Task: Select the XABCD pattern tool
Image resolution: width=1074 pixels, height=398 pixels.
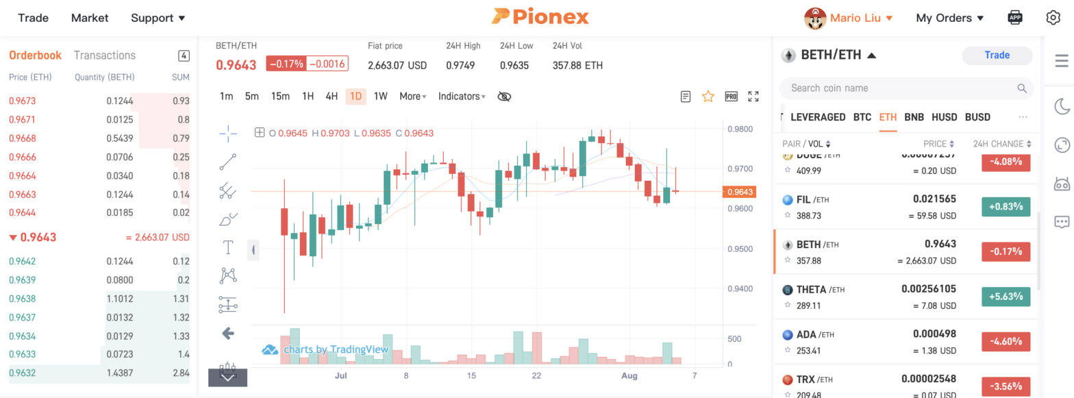Action: click(228, 274)
